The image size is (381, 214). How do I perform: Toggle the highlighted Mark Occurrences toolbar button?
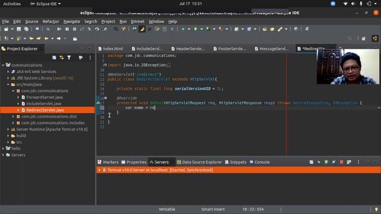point(142,29)
